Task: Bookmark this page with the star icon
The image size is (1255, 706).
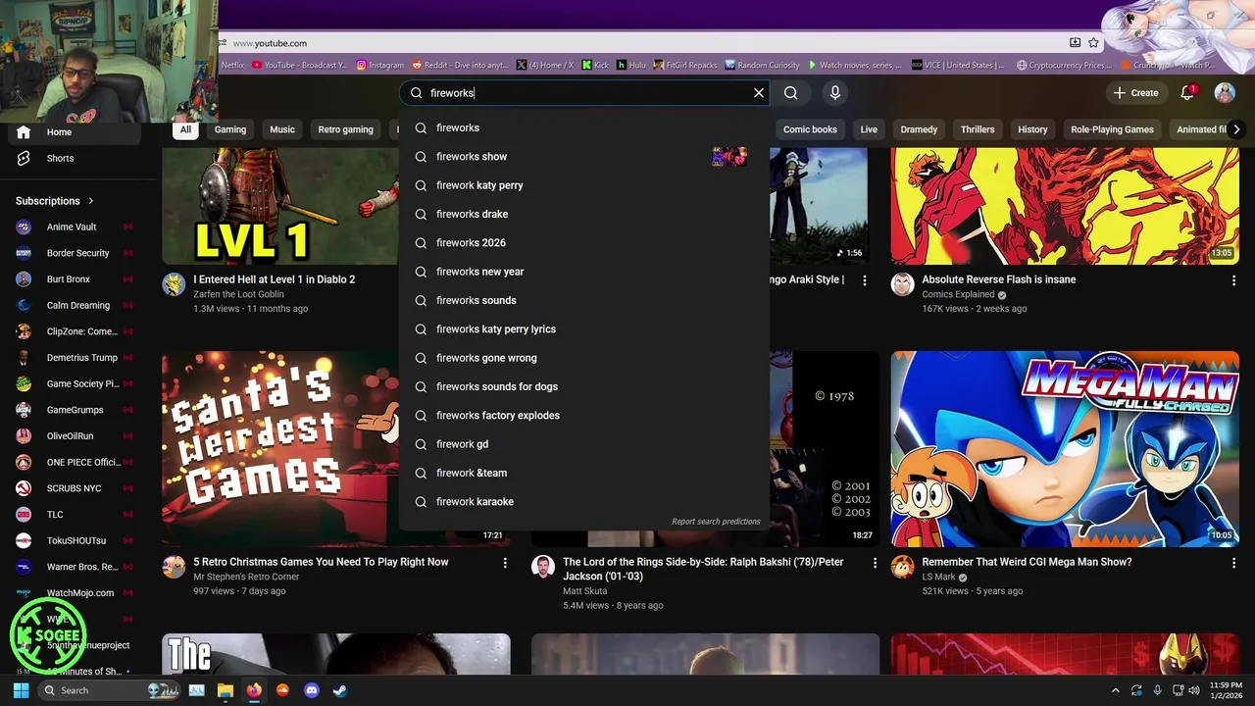Action: (1093, 43)
